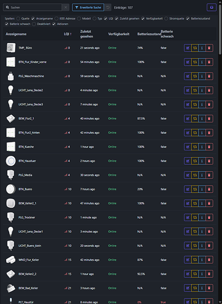
Task: Disable the Zuletzt gesehen column checkbox
Action: point(116,18)
